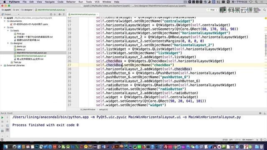The height and width of the screenshot is (150, 267).
Task: Open the Run menu
Action: click(x=81, y=2)
